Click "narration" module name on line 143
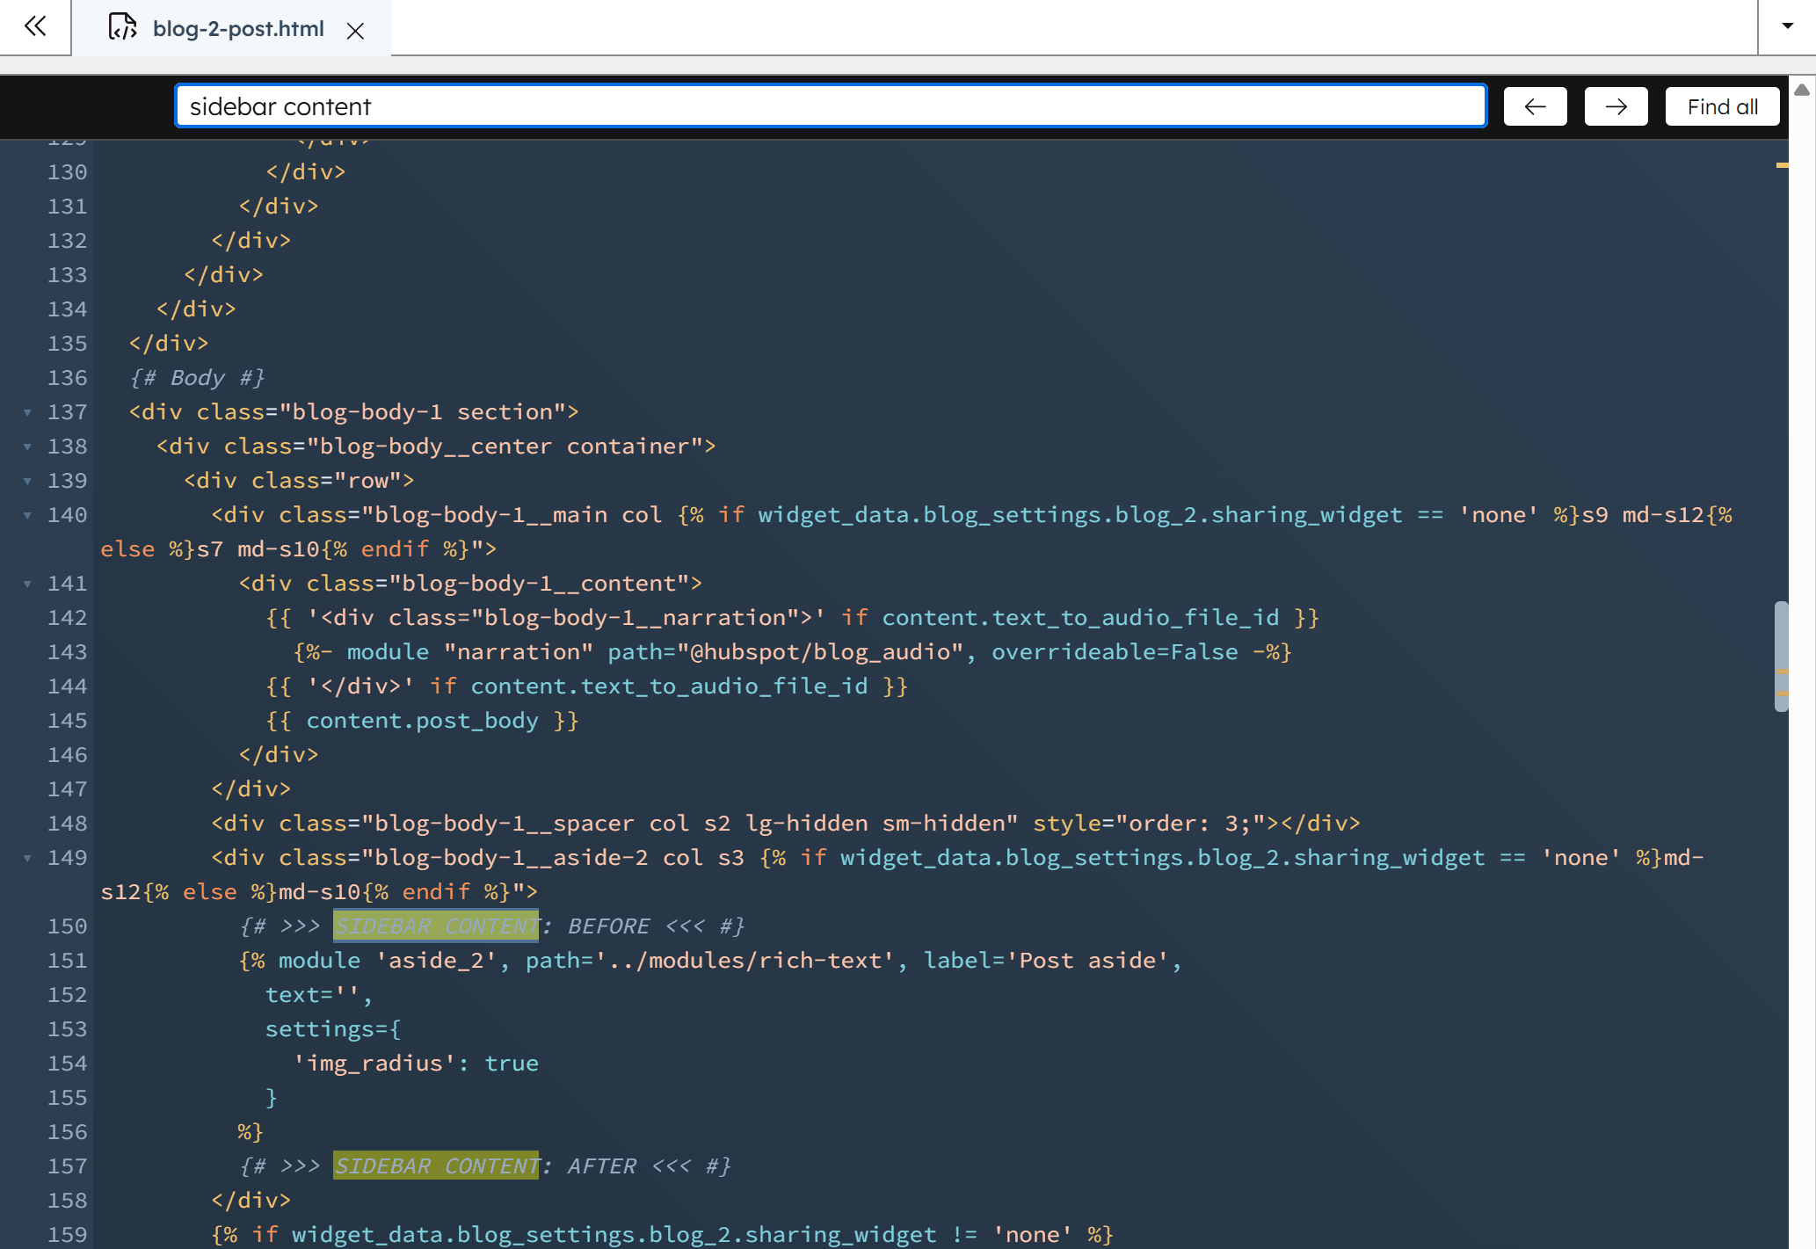 pos(519,652)
